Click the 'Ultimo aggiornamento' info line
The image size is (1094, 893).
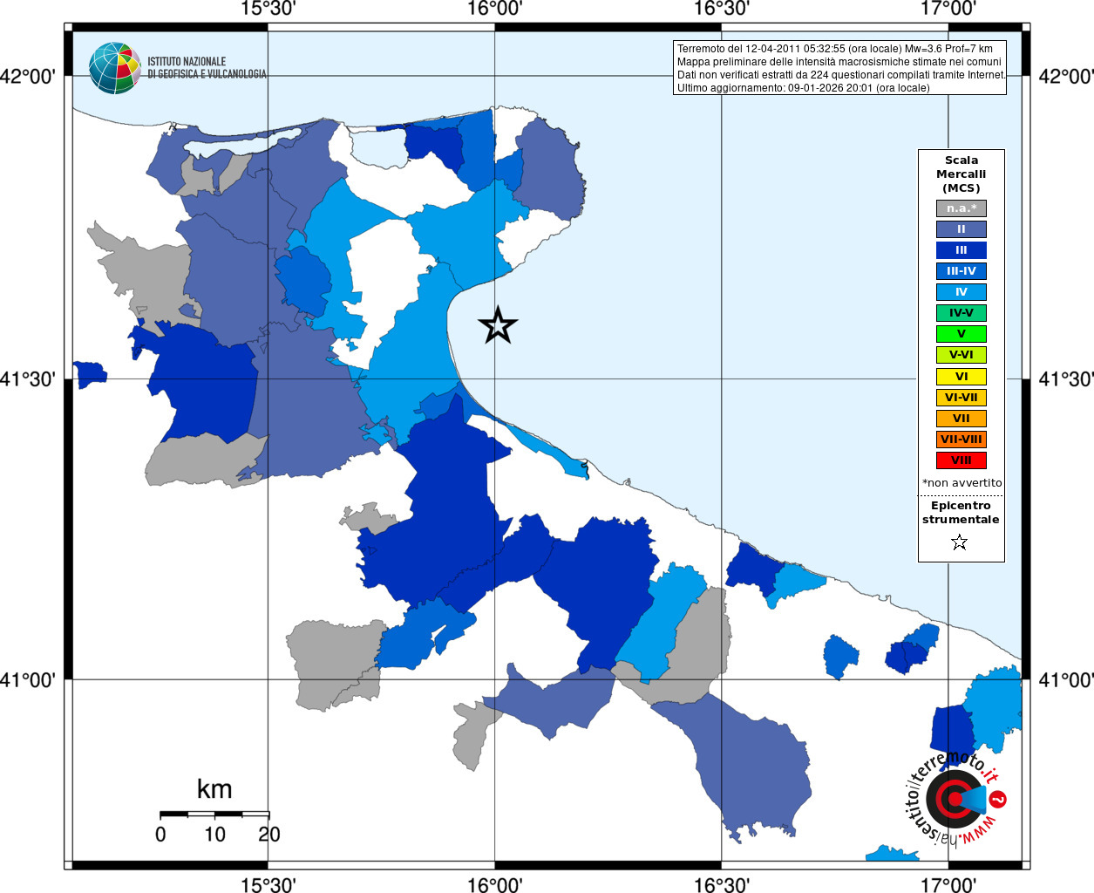pos(804,88)
